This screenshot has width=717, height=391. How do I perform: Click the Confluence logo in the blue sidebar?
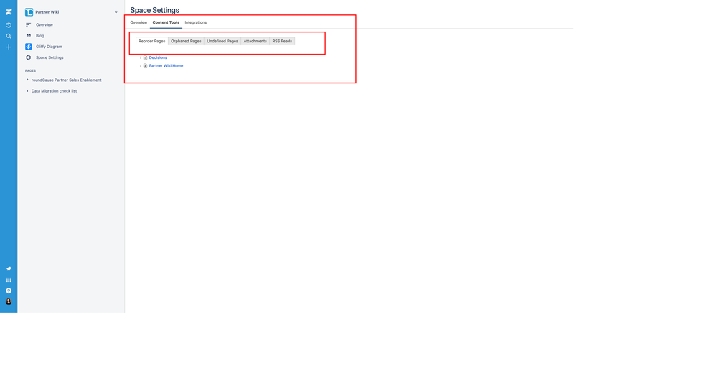[x=9, y=11]
